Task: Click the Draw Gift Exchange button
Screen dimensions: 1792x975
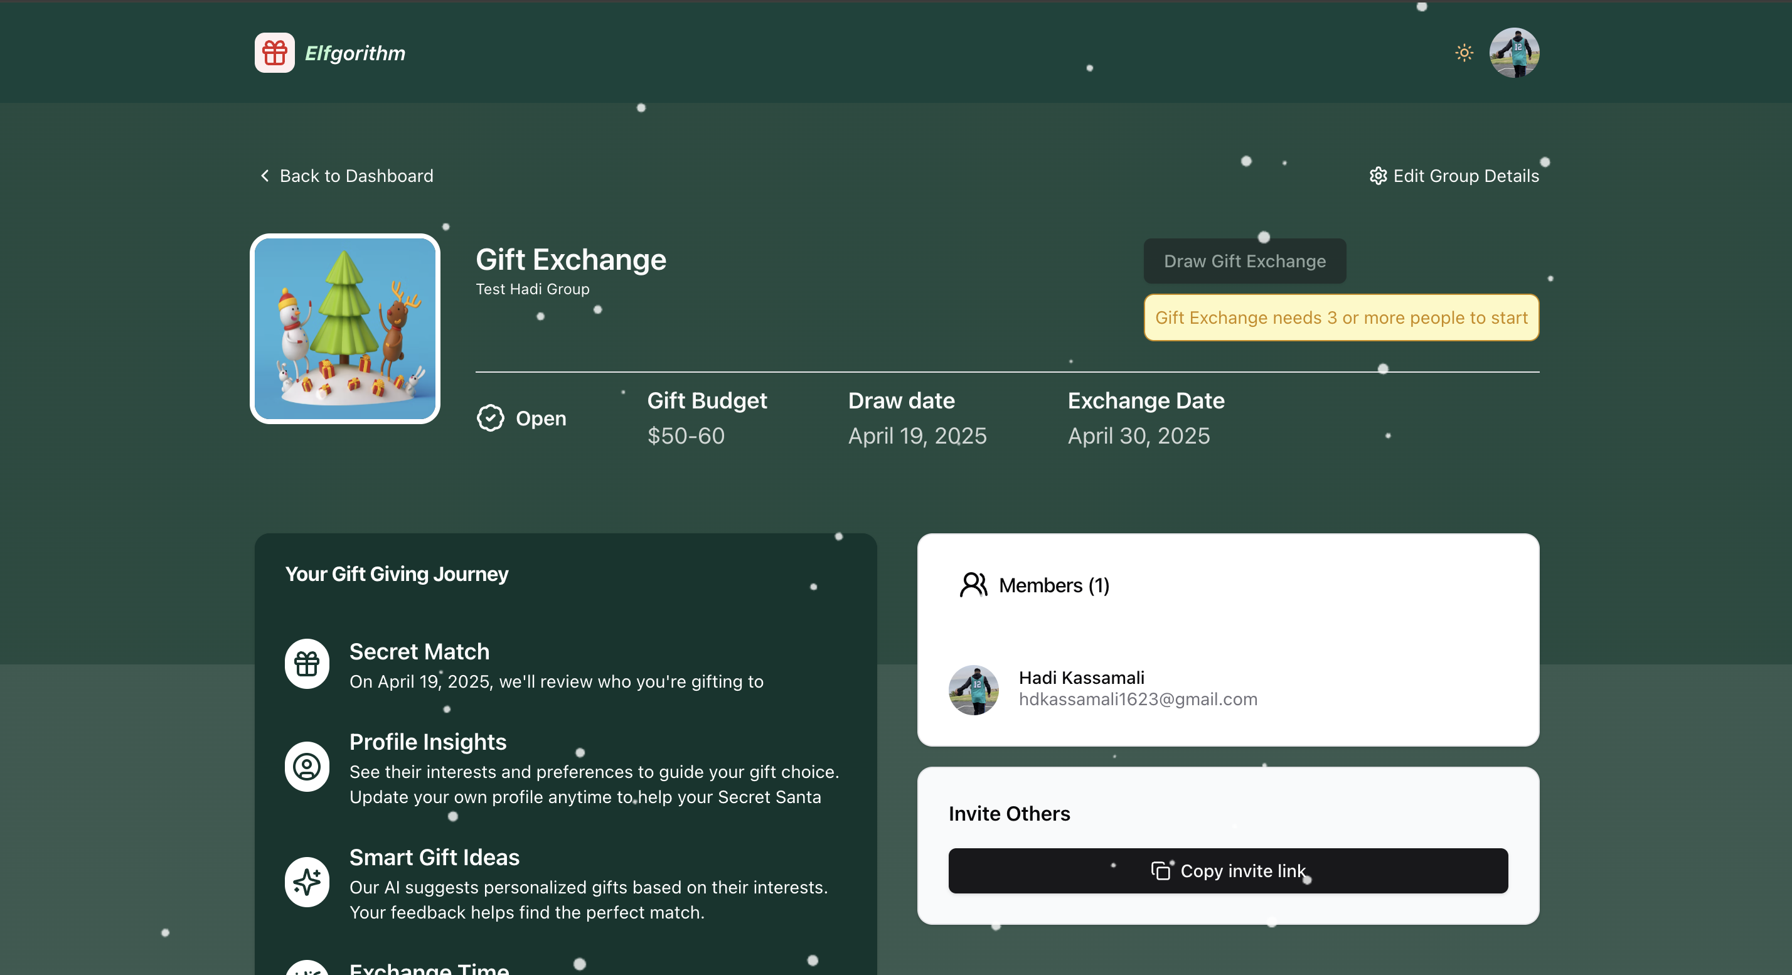Action: tap(1244, 262)
